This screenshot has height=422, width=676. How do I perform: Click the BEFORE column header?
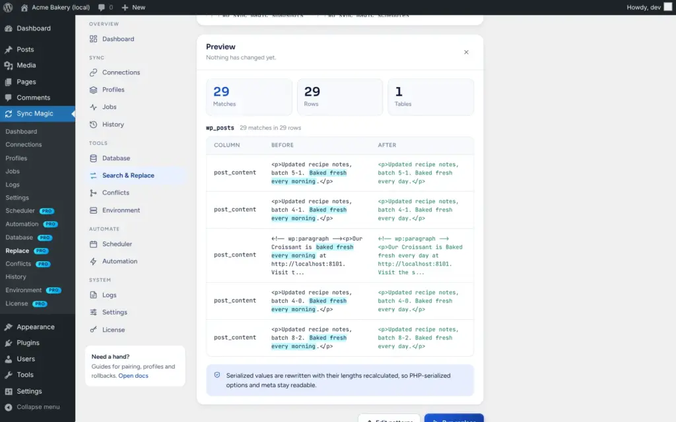click(283, 145)
